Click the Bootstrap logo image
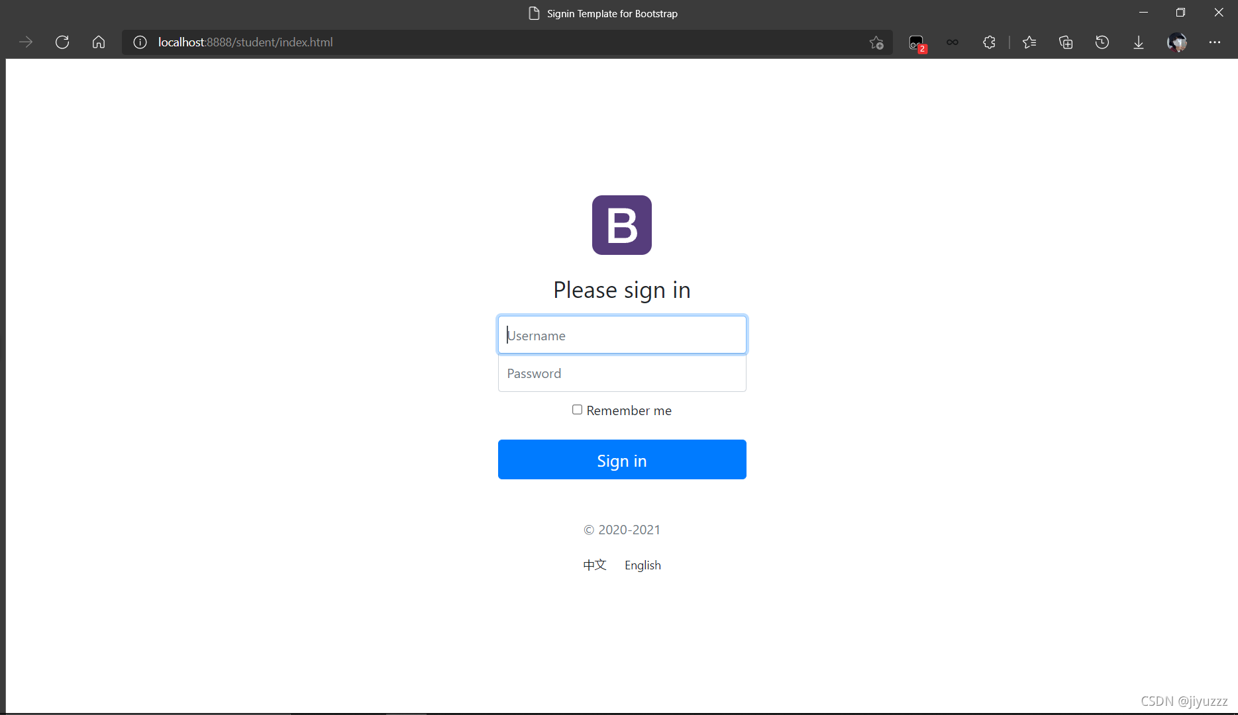The image size is (1238, 715). click(x=622, y=225)
